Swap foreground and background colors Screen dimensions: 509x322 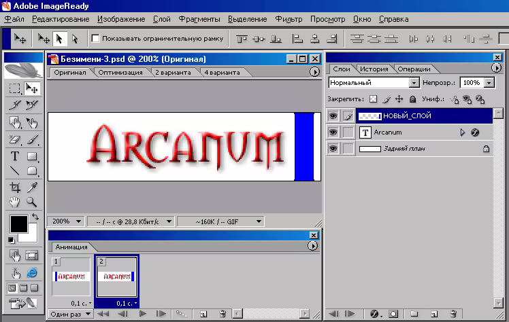pos(35,217)
